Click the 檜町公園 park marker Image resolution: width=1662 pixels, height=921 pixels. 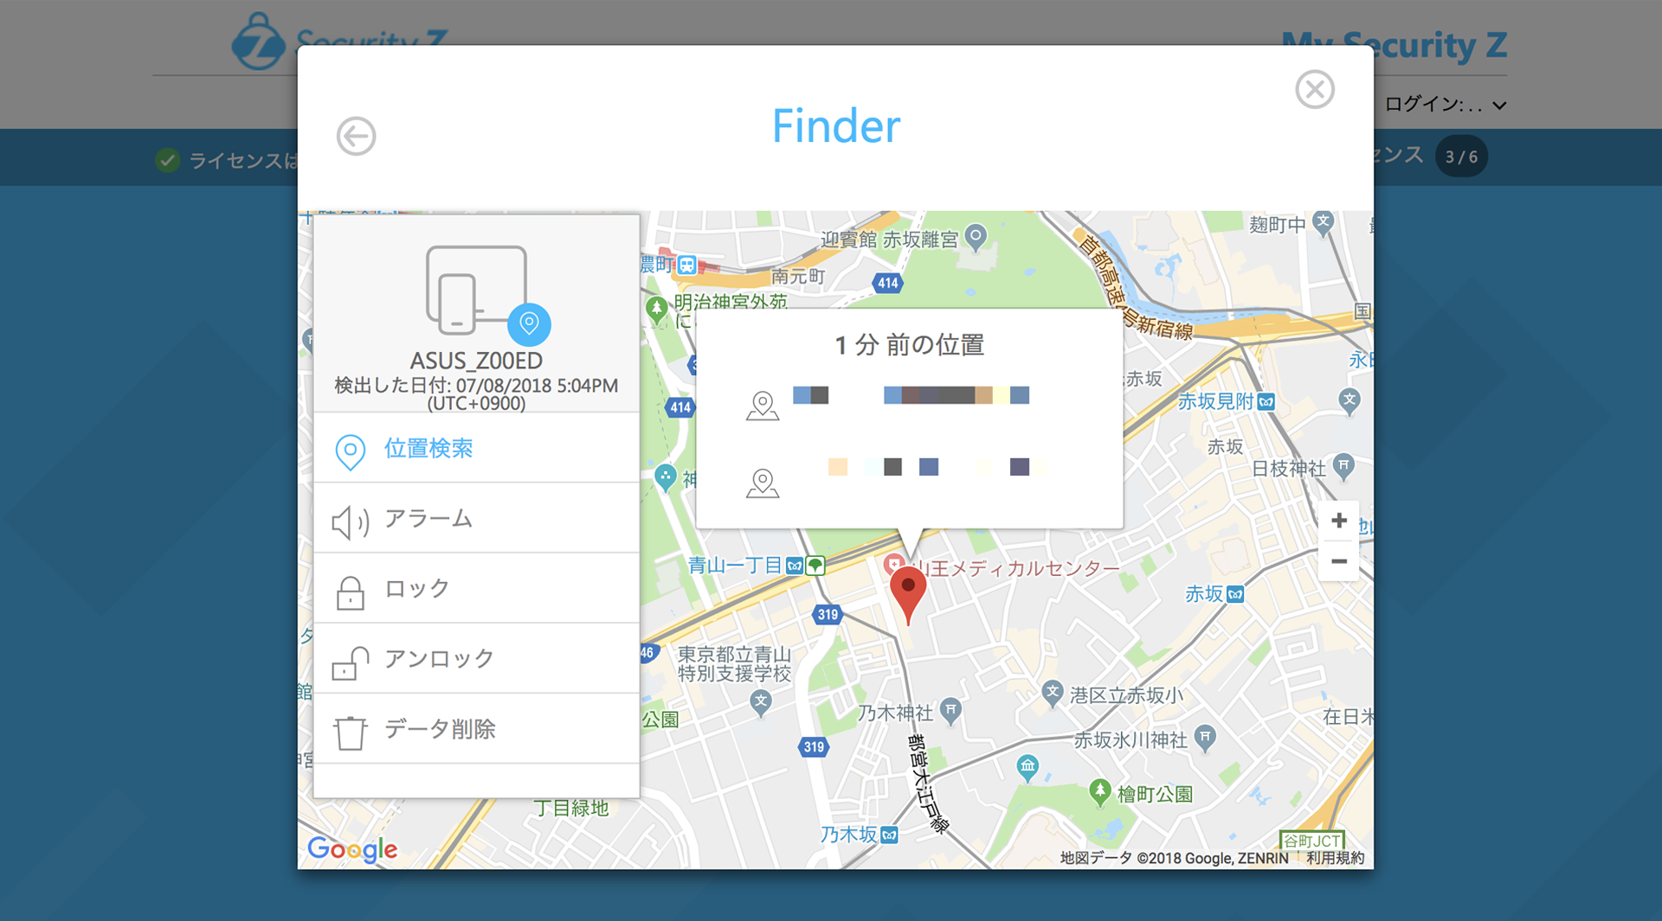1099,791
